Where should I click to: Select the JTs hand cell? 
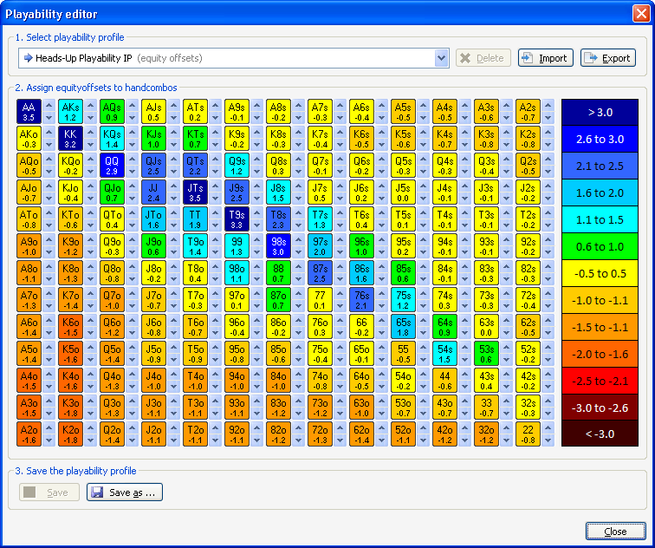[x=195, y=192]
